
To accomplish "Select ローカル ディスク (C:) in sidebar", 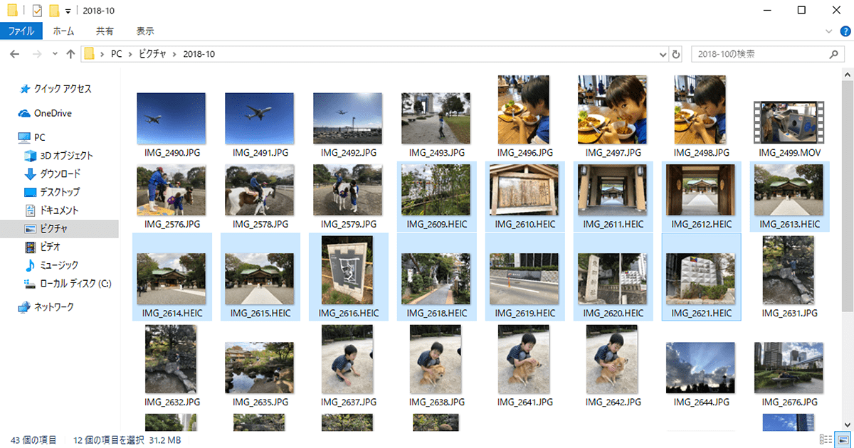I will coord(68,283).
